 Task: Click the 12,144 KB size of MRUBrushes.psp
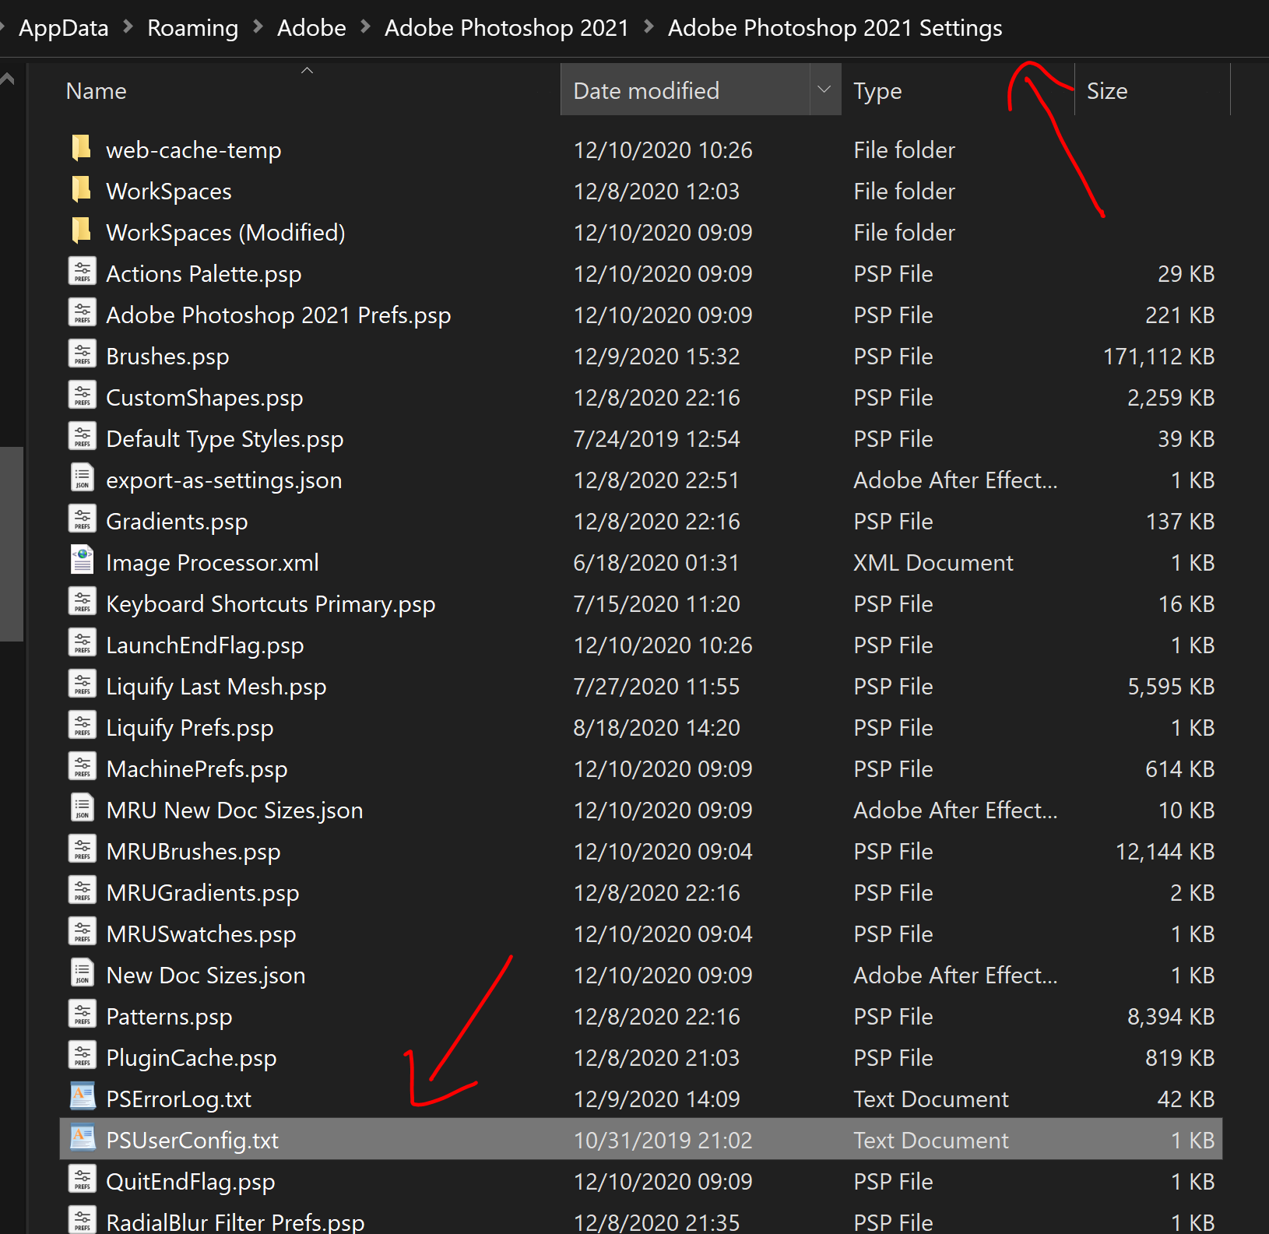(1165, 851)
